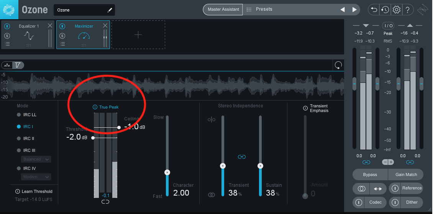Click the Sustain 38% value
Screen dimensions: 433x214
(x=272, y=193)
